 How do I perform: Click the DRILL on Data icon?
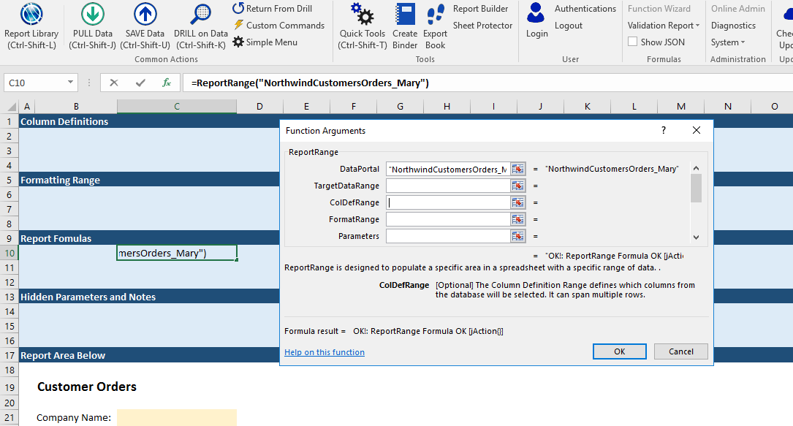[201, 14]
